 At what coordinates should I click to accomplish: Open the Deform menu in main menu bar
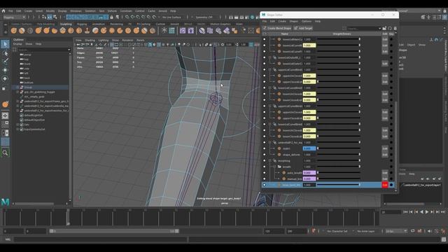click(x=112, y=11)
